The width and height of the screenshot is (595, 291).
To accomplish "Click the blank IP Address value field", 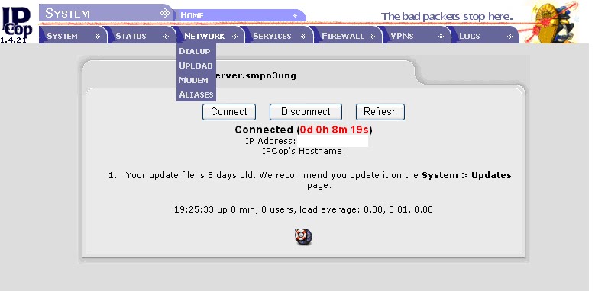I will tap(332, 142).
